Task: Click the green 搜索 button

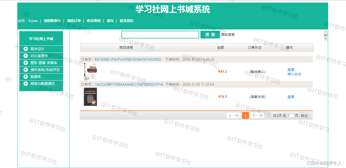Action: [x=210, y=35]
